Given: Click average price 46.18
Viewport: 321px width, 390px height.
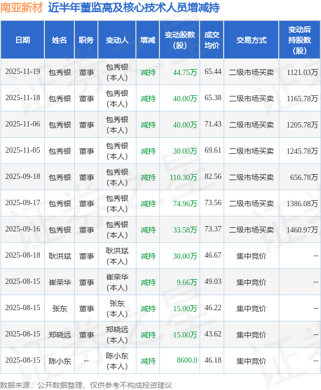Looking at the screenshot, I should (213, 360).
